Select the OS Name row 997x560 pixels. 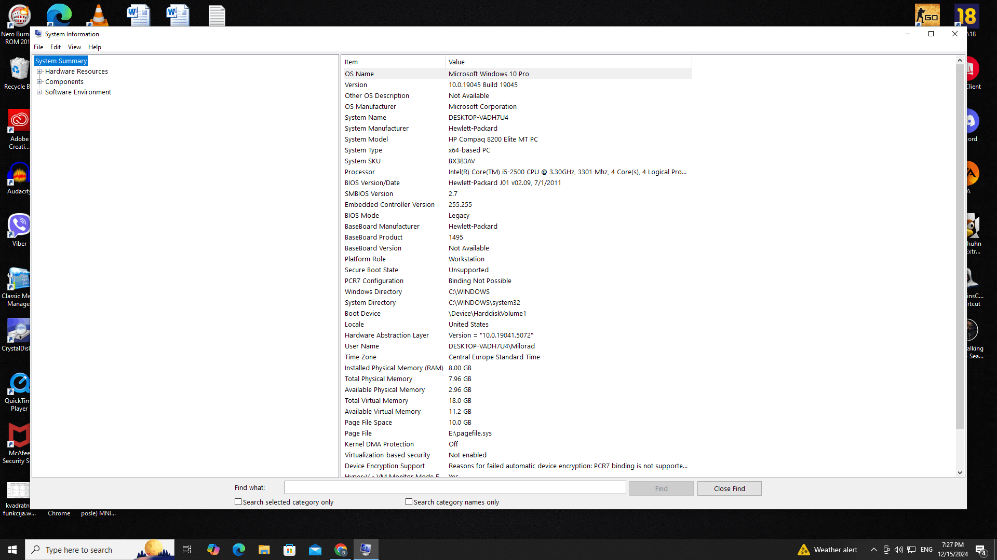click(517, 74)
